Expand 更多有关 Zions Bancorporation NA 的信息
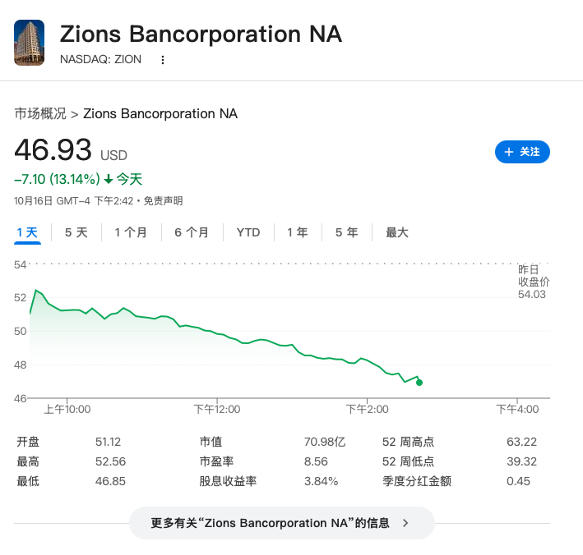This screenshot has width=583, height=555. point(271,523)
